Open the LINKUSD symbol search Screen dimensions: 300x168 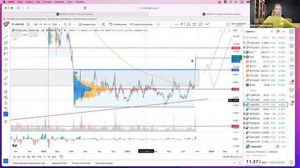(18, 24)
